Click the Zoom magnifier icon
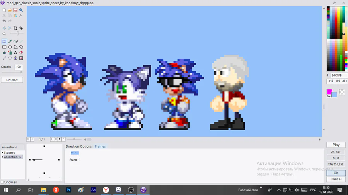The height and width of the screenshot is (195, 348). 4,34
